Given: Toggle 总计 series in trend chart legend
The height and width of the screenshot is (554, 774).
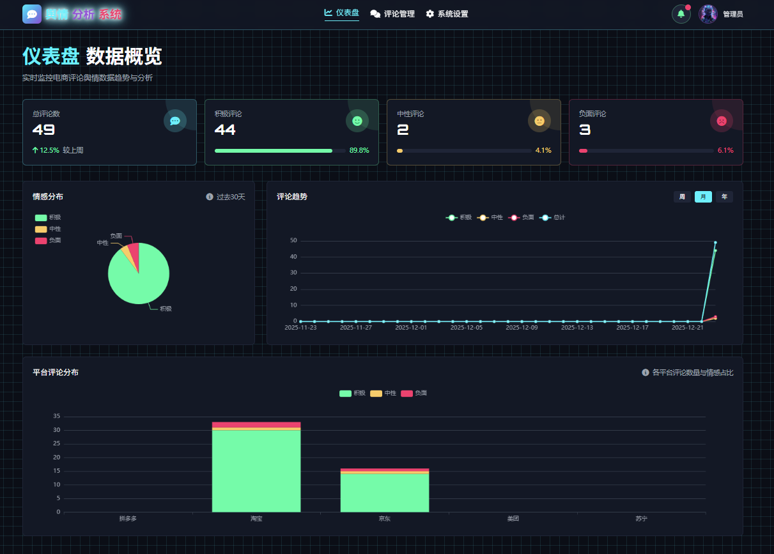Looking at the screenshot, I should point(552,218).
